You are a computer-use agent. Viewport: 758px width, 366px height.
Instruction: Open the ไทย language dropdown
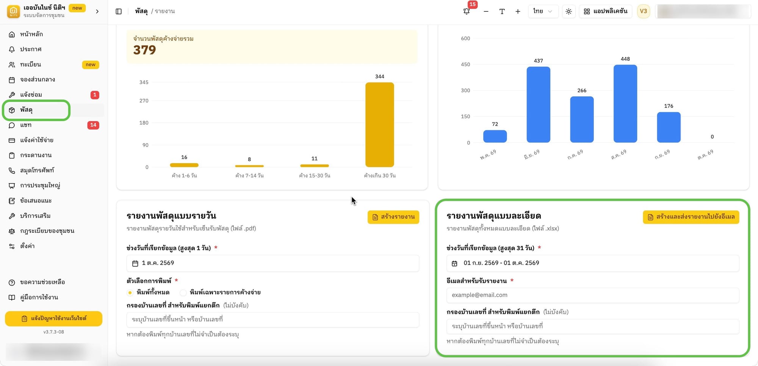[x=543, y=11]
